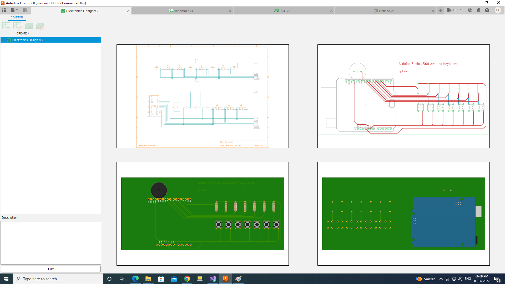
Task: Open the GK user account menu
Action: click(498, 10)
